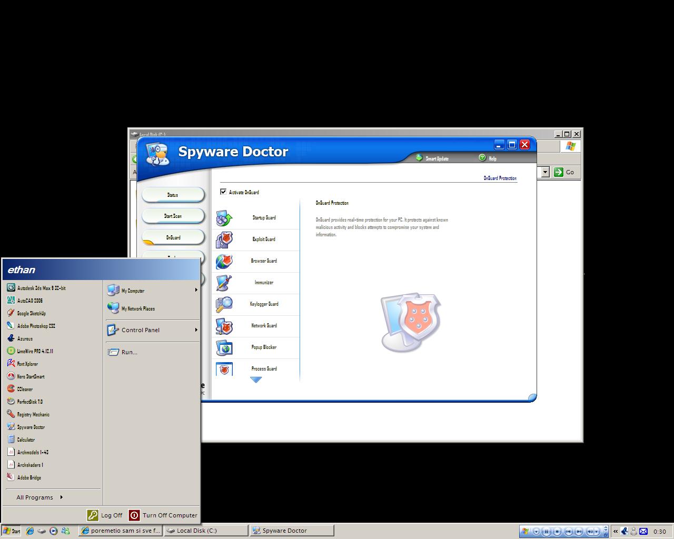Click the Startup Guard icon
674x539 pixels.
[224, 217]
